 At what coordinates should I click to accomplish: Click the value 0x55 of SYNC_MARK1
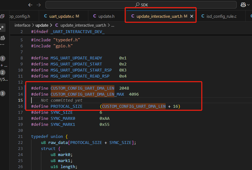[x=105, y=125]
